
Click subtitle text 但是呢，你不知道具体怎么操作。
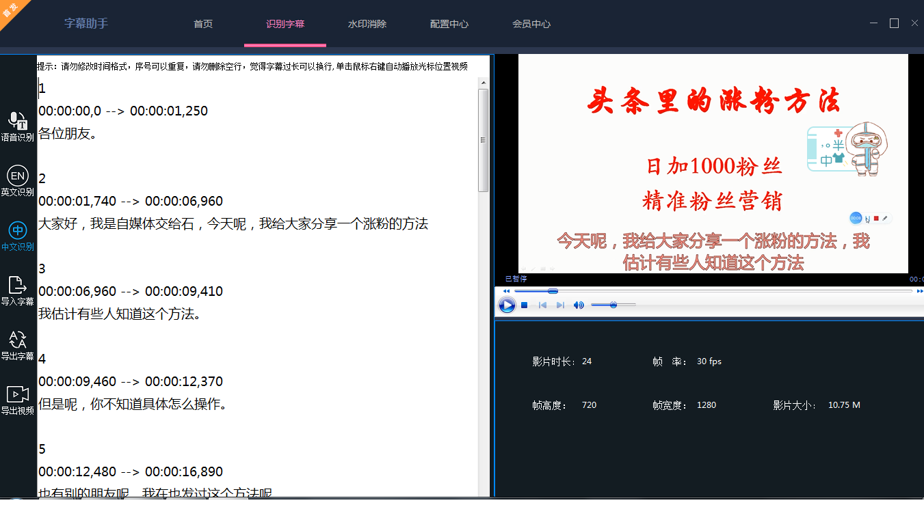(x=133, y=405)
